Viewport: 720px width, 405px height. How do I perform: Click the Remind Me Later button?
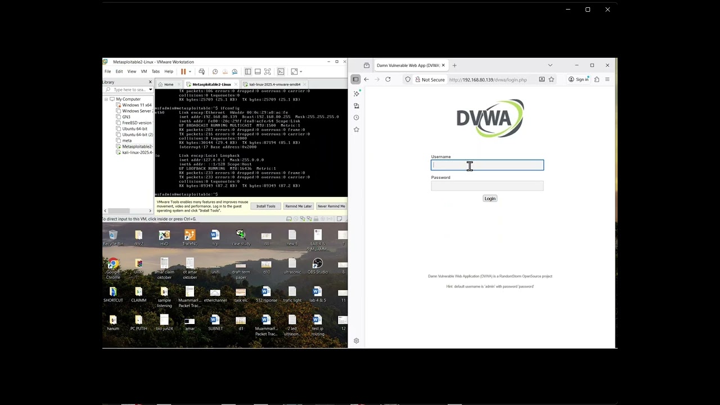coord(298,206)
